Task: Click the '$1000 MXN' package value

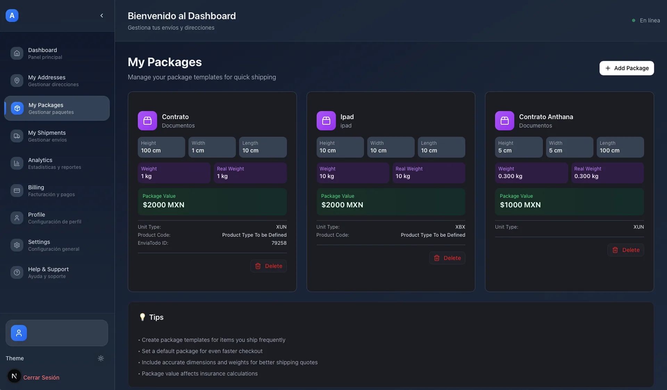Action: tap(520, 205)
